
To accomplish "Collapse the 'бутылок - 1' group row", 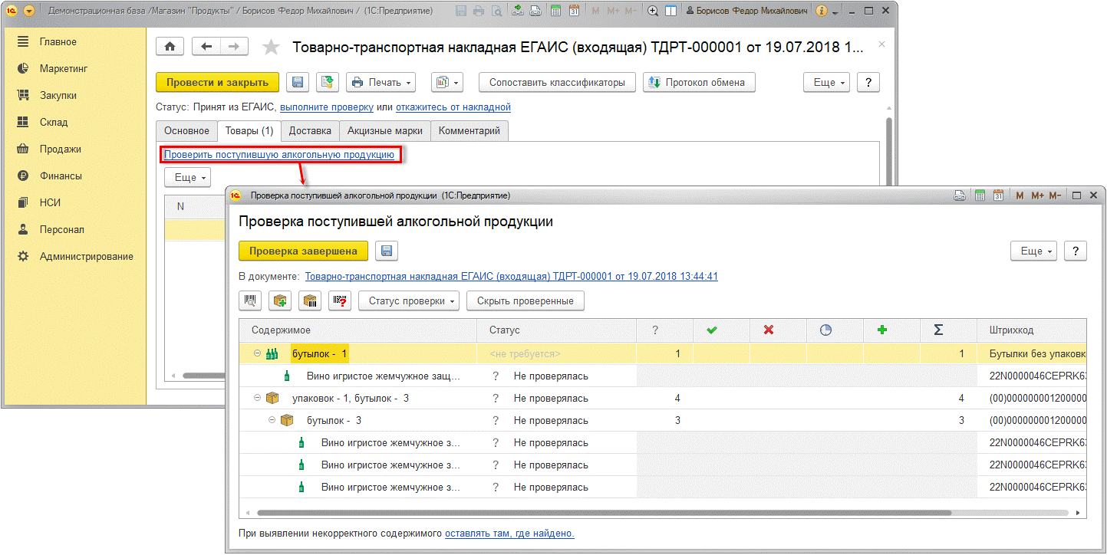I will (x=257, y=354).
